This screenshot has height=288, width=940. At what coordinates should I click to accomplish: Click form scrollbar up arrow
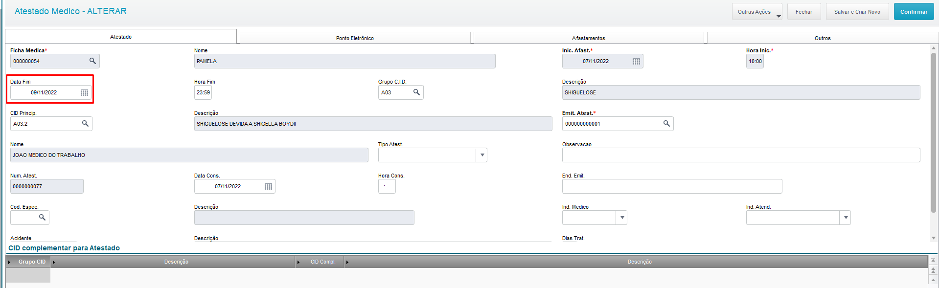933,48
